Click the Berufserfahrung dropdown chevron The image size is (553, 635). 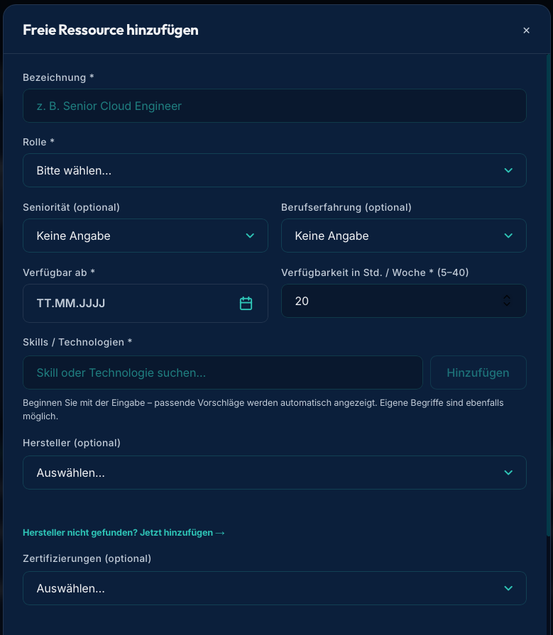click(508, 236)
